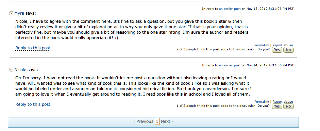Viewport: 320px width, 131px height.
Task: Collapse Nicole's post with the arrow icon
Action: tap(12, 70)
